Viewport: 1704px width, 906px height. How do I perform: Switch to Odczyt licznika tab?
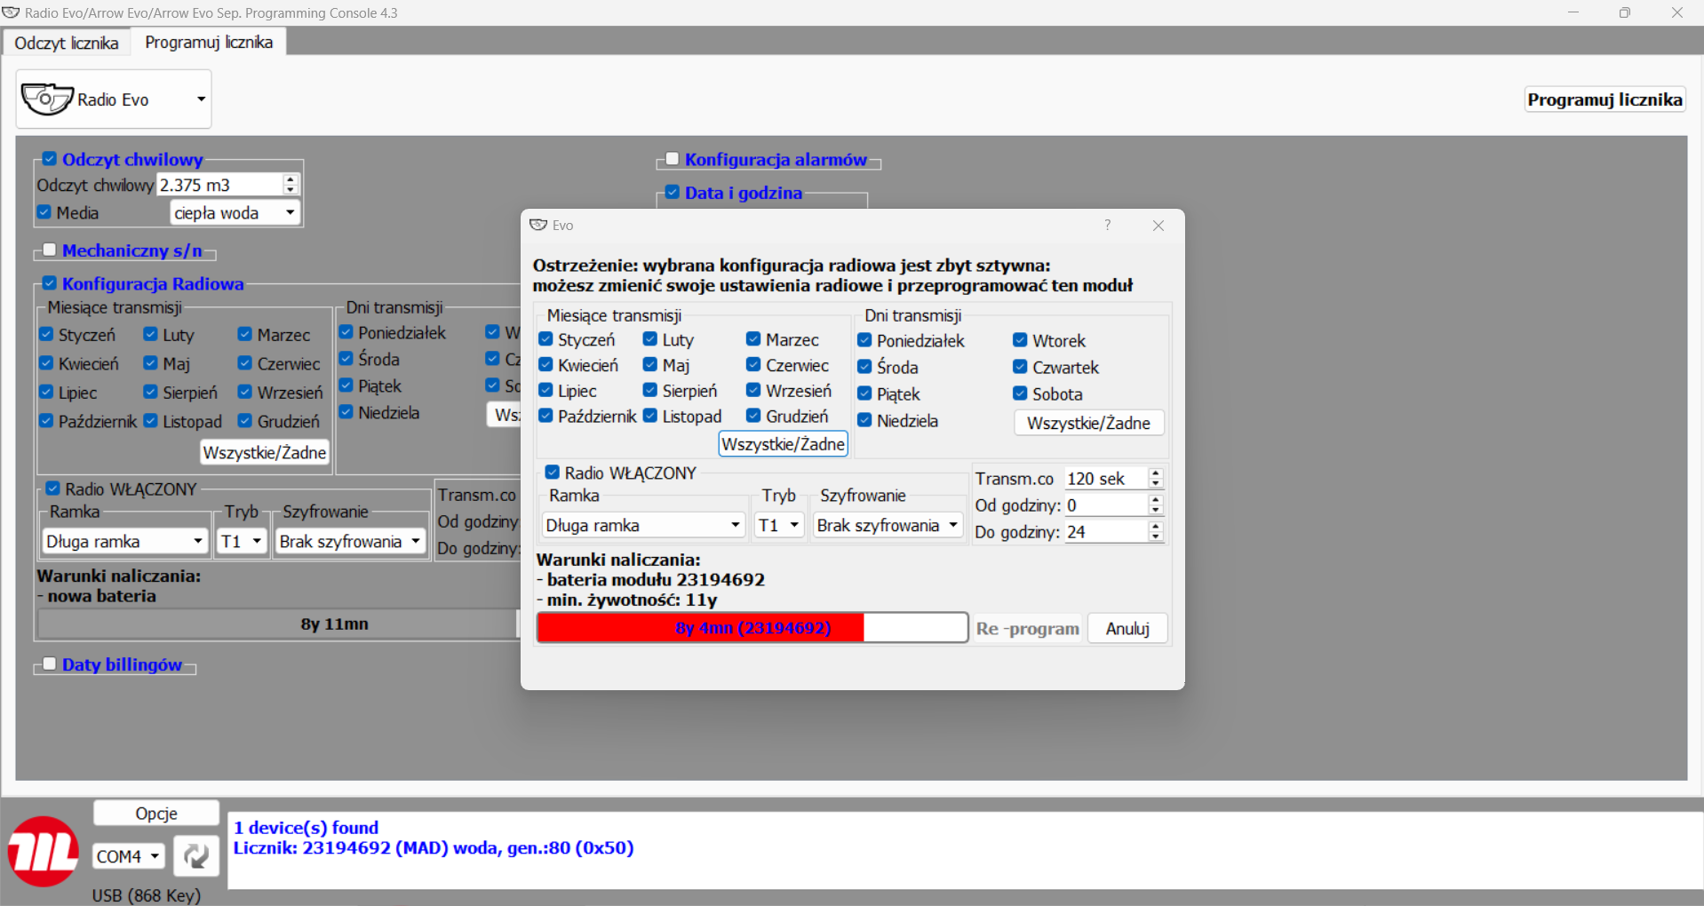click(67, 43)
